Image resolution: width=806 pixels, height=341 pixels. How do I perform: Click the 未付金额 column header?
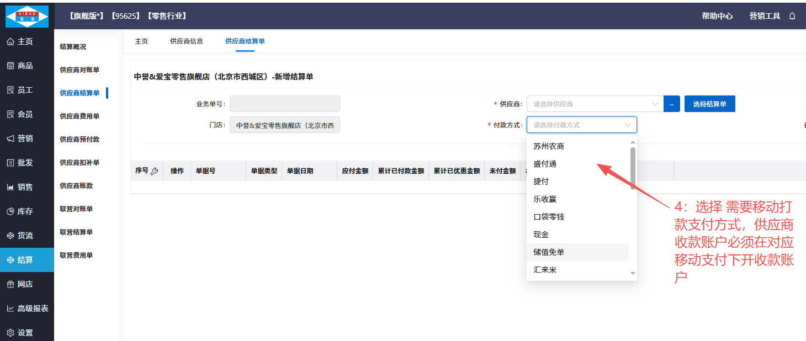(502, 171)
